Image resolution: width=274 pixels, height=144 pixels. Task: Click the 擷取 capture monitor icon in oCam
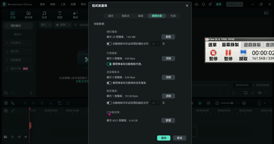pyautogui.click(x=243, y=52)
